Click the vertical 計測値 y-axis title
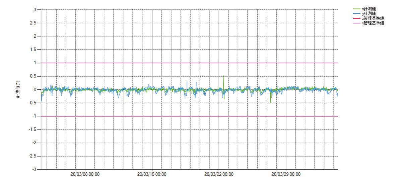 18,89
